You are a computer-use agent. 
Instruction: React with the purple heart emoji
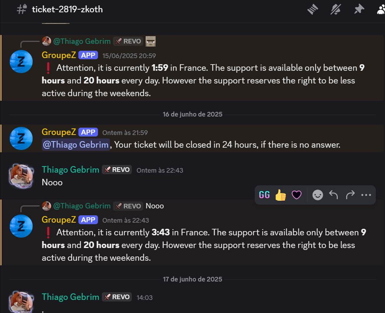[x=297, y=195]
